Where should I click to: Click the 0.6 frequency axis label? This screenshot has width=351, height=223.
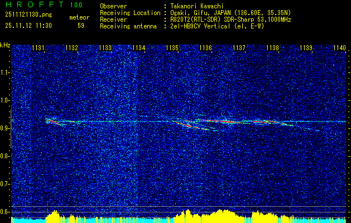pyautogui.click(x=4, y=212)
